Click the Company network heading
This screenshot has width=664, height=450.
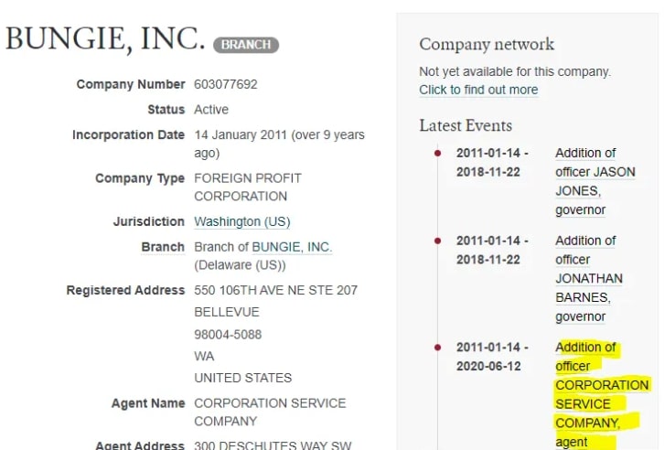(x=487, y=44)
